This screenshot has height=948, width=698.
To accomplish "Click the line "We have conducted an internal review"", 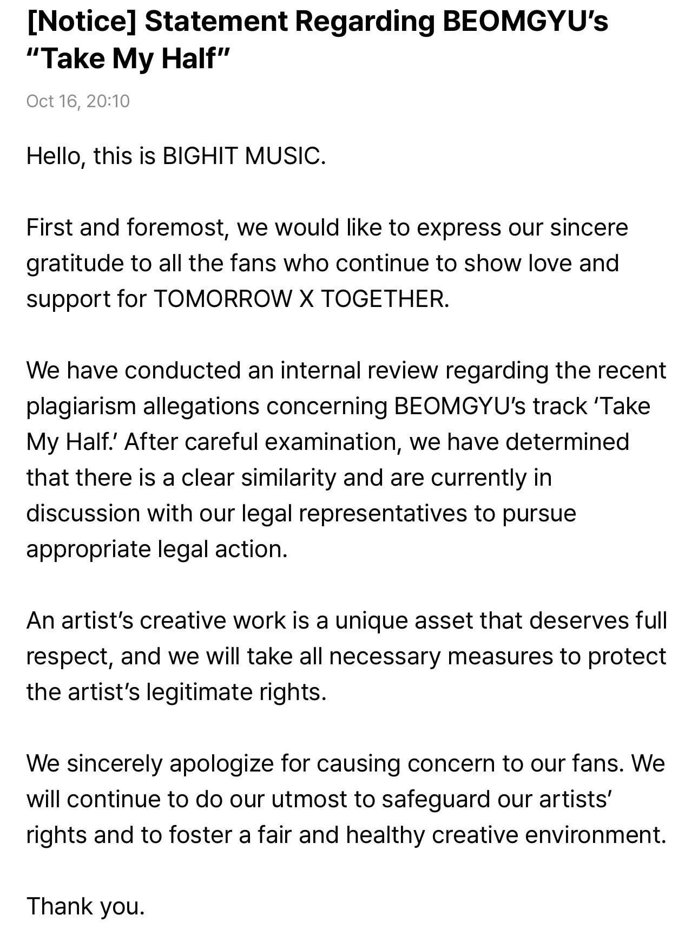I will 346,370.
